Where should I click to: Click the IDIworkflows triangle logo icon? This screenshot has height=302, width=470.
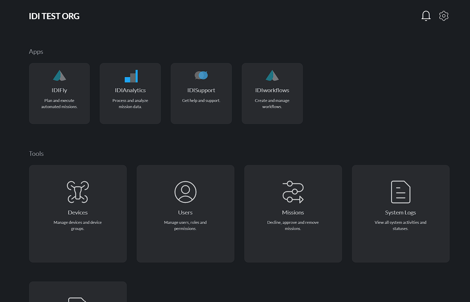272,76
